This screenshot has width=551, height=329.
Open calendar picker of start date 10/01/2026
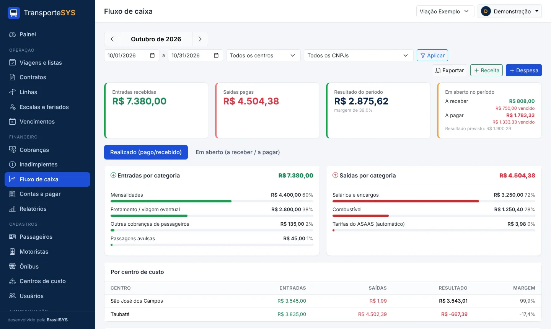(x=152, y=55)
